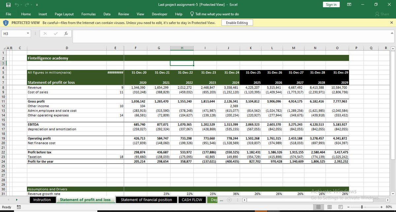Click the New sheet plus icon
Screen dimensions: 396x212
229,200
